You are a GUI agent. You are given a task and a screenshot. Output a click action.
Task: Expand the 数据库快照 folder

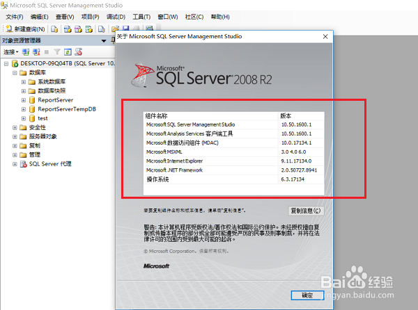(24, 91)
